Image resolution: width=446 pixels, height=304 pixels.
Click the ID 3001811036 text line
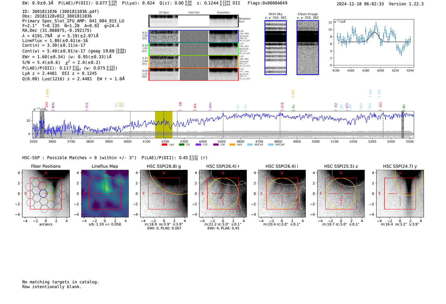[61, 11]
